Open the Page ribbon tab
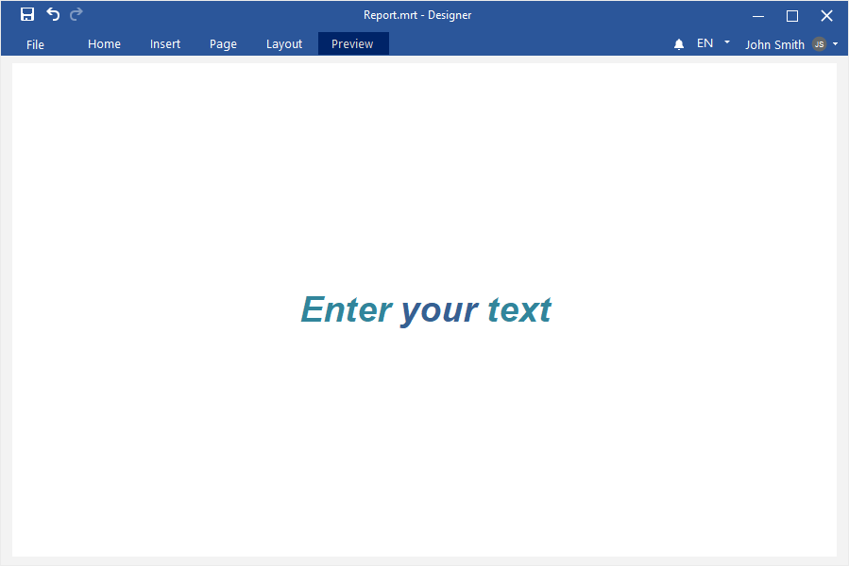The height and width of the screenshot is (566, 849). tap(223, 44)
